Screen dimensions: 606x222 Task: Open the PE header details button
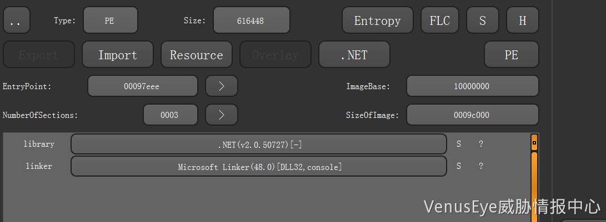[x=511, y=55]
